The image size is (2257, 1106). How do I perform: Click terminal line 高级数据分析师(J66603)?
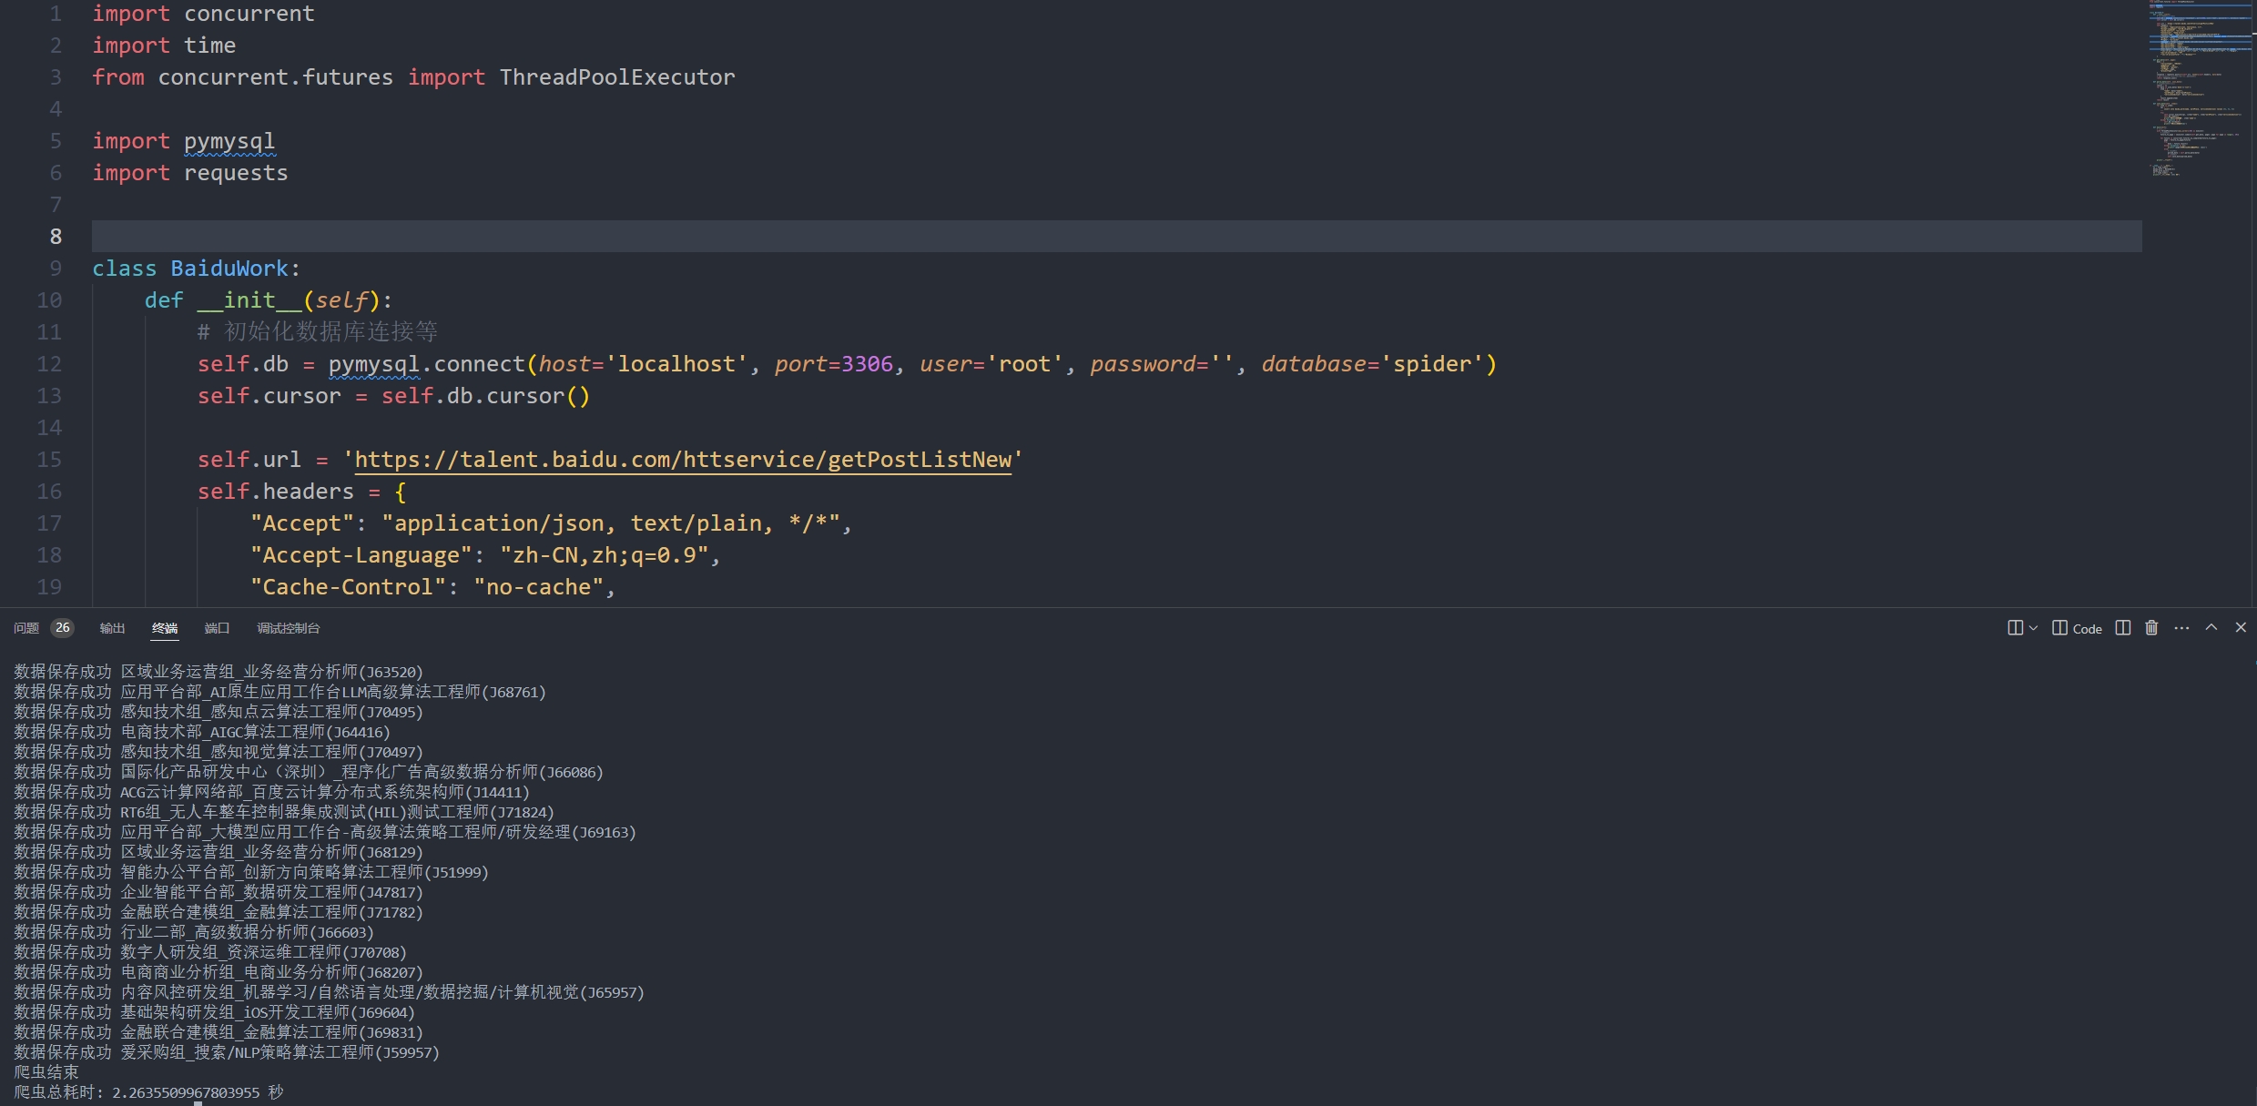(x=194, y=932)
